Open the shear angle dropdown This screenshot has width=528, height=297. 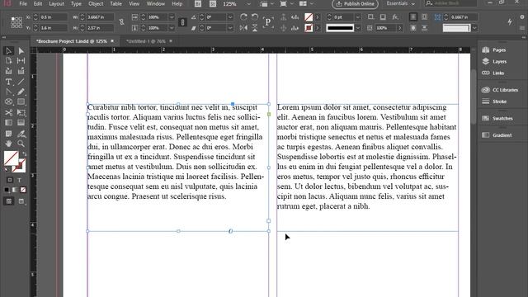[x=230, y=28]
